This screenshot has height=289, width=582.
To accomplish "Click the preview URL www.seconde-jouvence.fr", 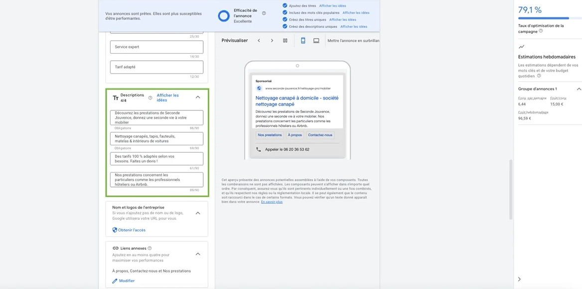I will (x=298, y=89).
